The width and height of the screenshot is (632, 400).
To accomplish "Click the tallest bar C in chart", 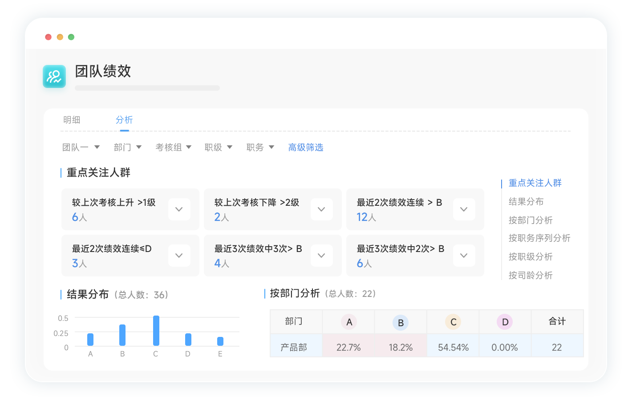I will (x=156, y=331).
